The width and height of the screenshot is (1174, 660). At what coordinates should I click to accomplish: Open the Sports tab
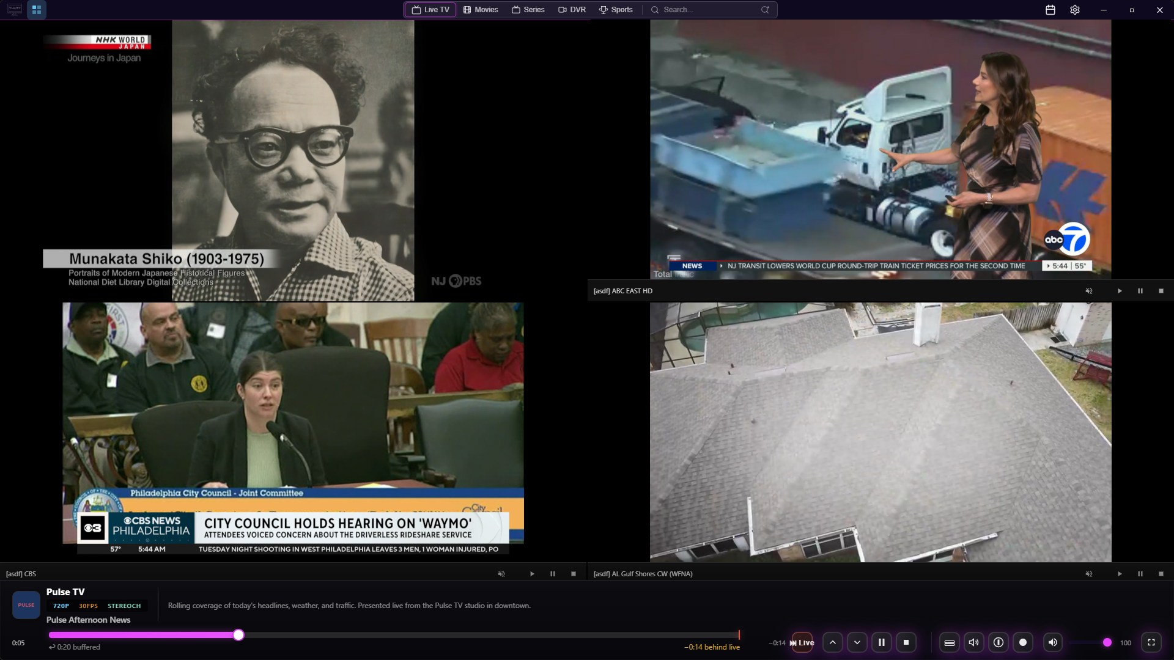tap(616, 10)
